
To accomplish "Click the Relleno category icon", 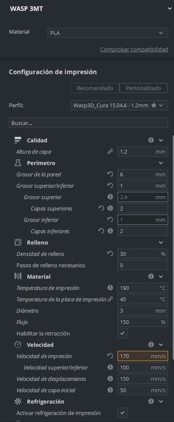I will point(18,242).
